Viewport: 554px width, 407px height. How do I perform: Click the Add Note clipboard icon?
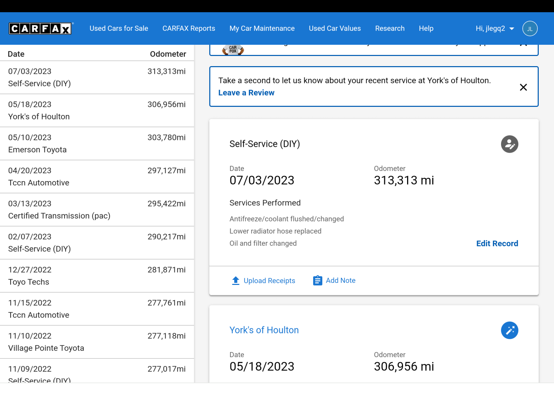[318, 280]
